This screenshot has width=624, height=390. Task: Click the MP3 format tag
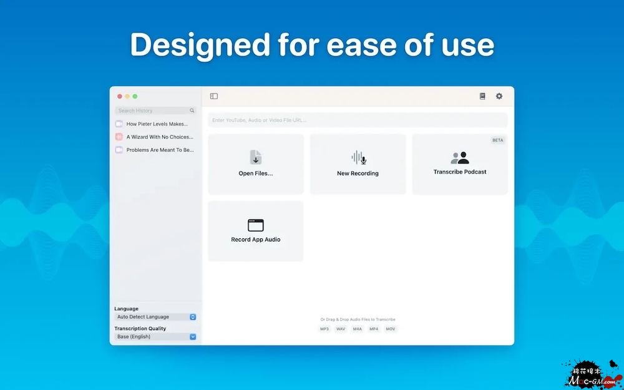324,329
